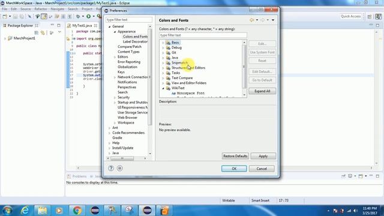
Task: Open Internet Explorer from taskbar
Action: pyautogui.click(x=25, y=211)
